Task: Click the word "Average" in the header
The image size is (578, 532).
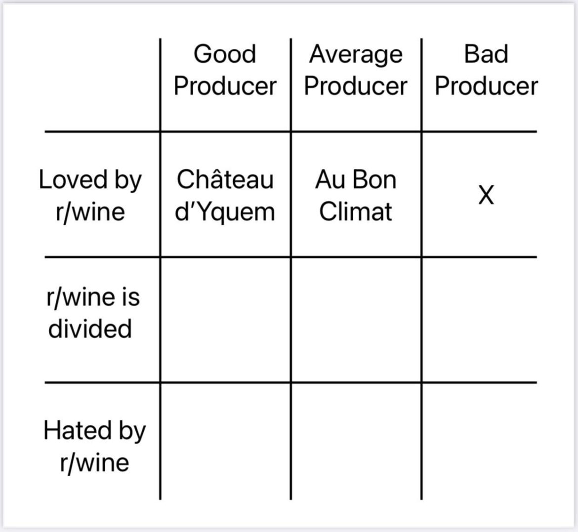Action: [356, 54]
